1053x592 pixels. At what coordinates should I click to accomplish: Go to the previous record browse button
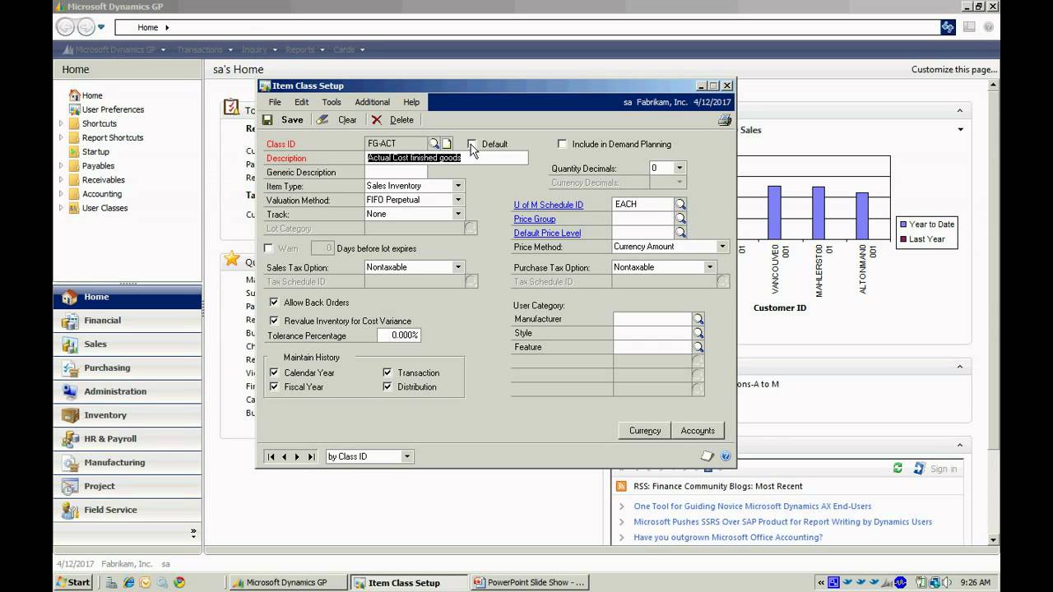coord(285,456)
